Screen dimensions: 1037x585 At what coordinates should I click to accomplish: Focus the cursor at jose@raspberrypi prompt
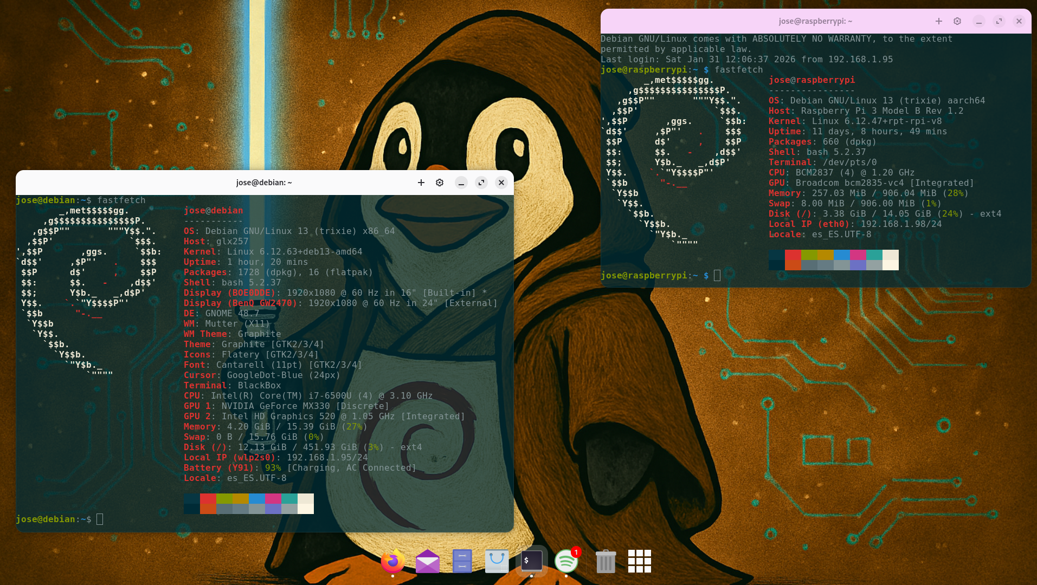(717, 275)
